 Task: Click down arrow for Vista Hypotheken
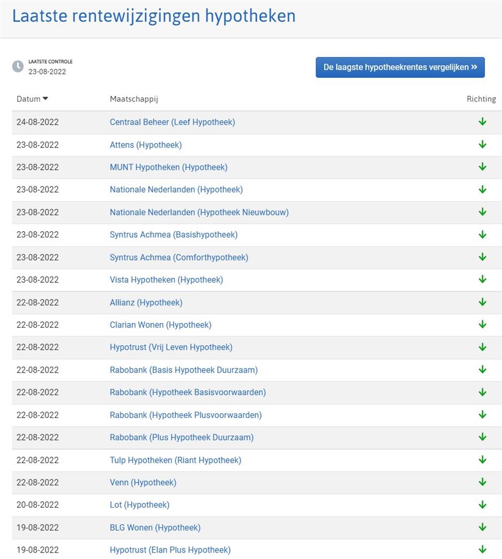click(482, 279)
